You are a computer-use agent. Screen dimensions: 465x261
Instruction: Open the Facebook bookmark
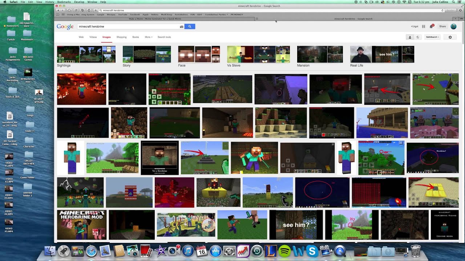tap(135, 14)
